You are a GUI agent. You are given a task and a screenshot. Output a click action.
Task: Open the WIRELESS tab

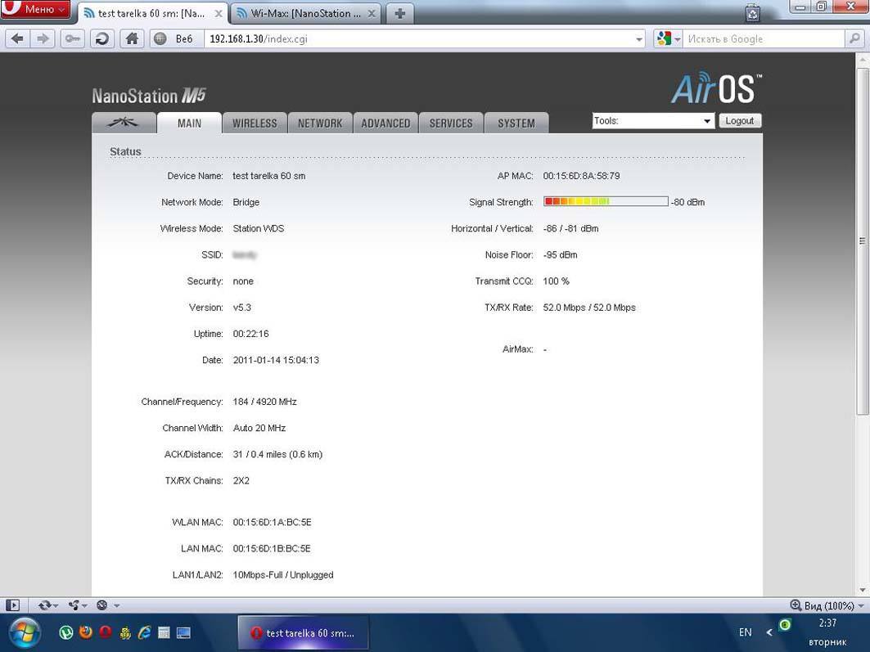point(255,123)
